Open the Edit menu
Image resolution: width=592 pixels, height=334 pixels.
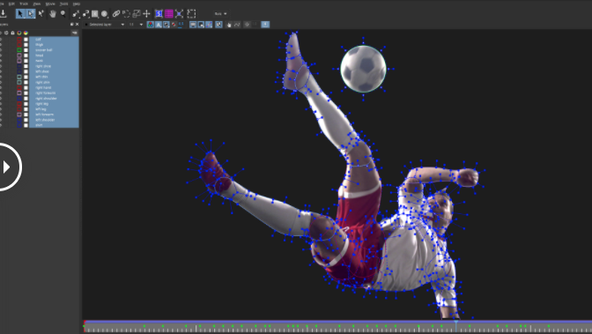click(11, 4)
